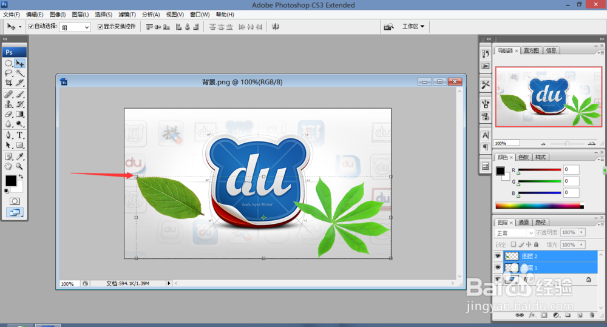Screen dimensions: 607x327
Task: Select the Gradient tool
Action: [19, 114]
